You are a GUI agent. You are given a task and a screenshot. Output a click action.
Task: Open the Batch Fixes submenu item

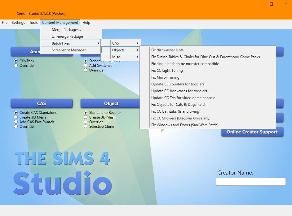[71, 43]
